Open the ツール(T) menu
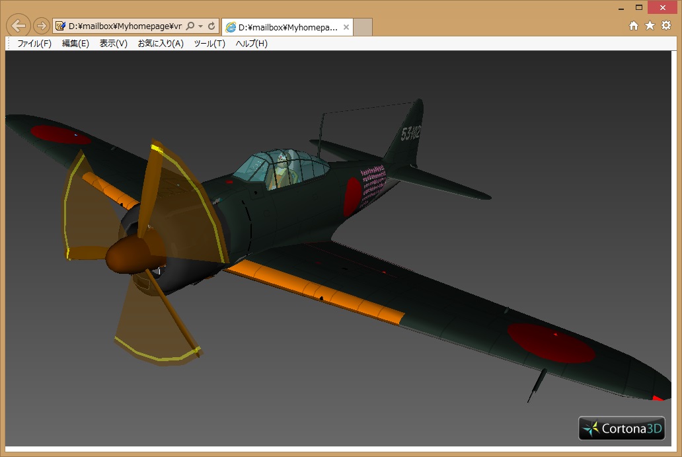Image resolution: width=682 pixels, height=457 pixels. 209,44
